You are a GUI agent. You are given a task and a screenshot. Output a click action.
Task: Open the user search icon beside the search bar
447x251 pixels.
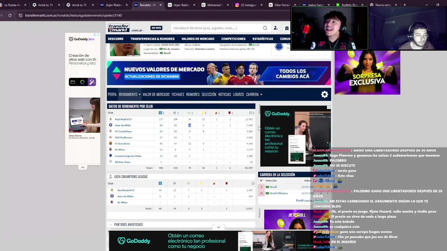point(276,28)
